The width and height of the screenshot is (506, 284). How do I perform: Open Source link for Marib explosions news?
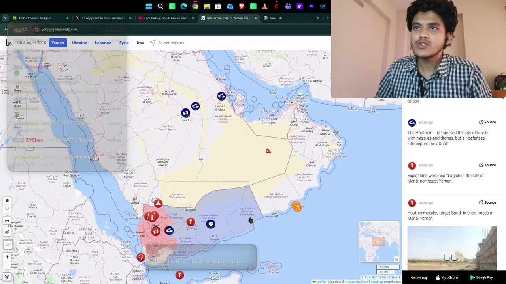pos(487,165)
